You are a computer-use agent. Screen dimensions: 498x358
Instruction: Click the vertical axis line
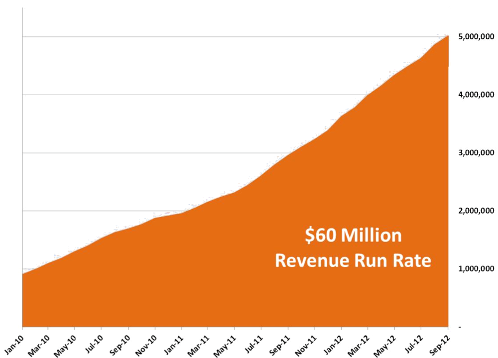pyautogui.click(x=22, y=174)
